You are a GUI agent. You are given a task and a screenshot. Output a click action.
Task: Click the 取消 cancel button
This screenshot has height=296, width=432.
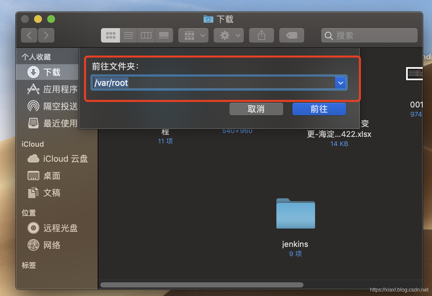pos(256,109)
